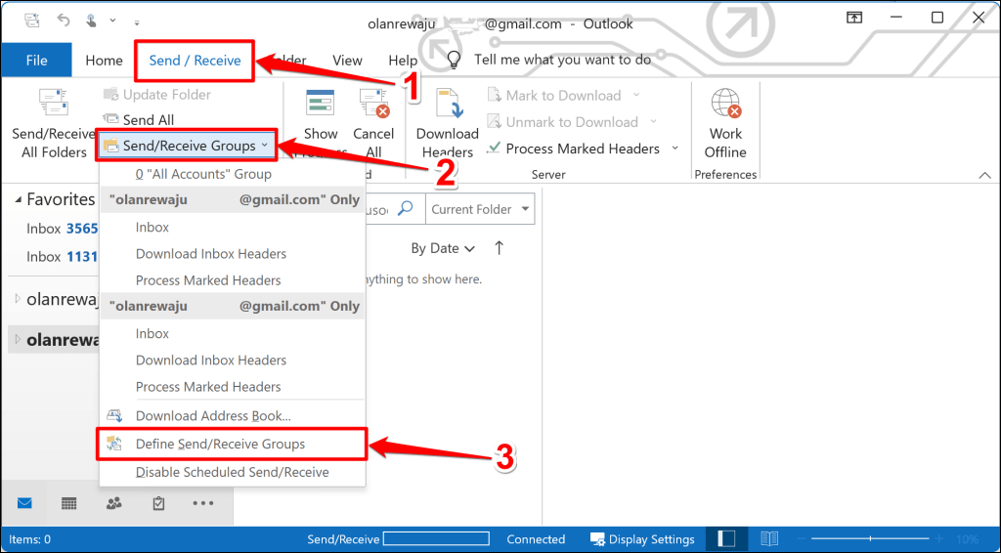Expand the Send/Receive Groups dropdown
Viewport: 1001px width, 553px height.
click(186, 146)
